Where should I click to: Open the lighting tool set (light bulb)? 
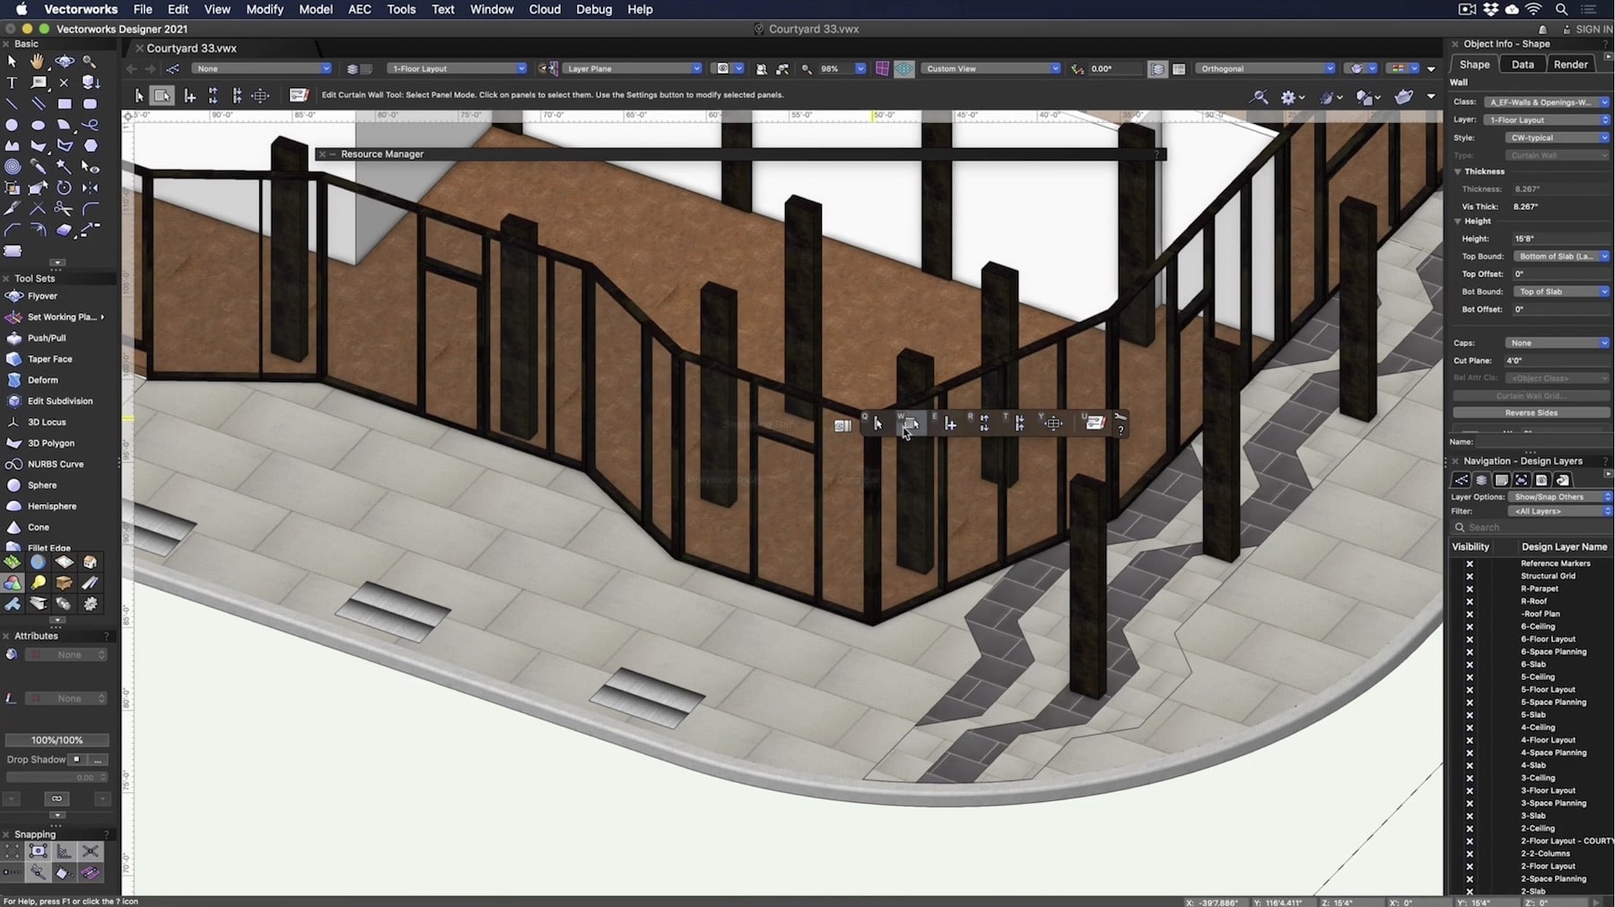click(x=38, y=583)
